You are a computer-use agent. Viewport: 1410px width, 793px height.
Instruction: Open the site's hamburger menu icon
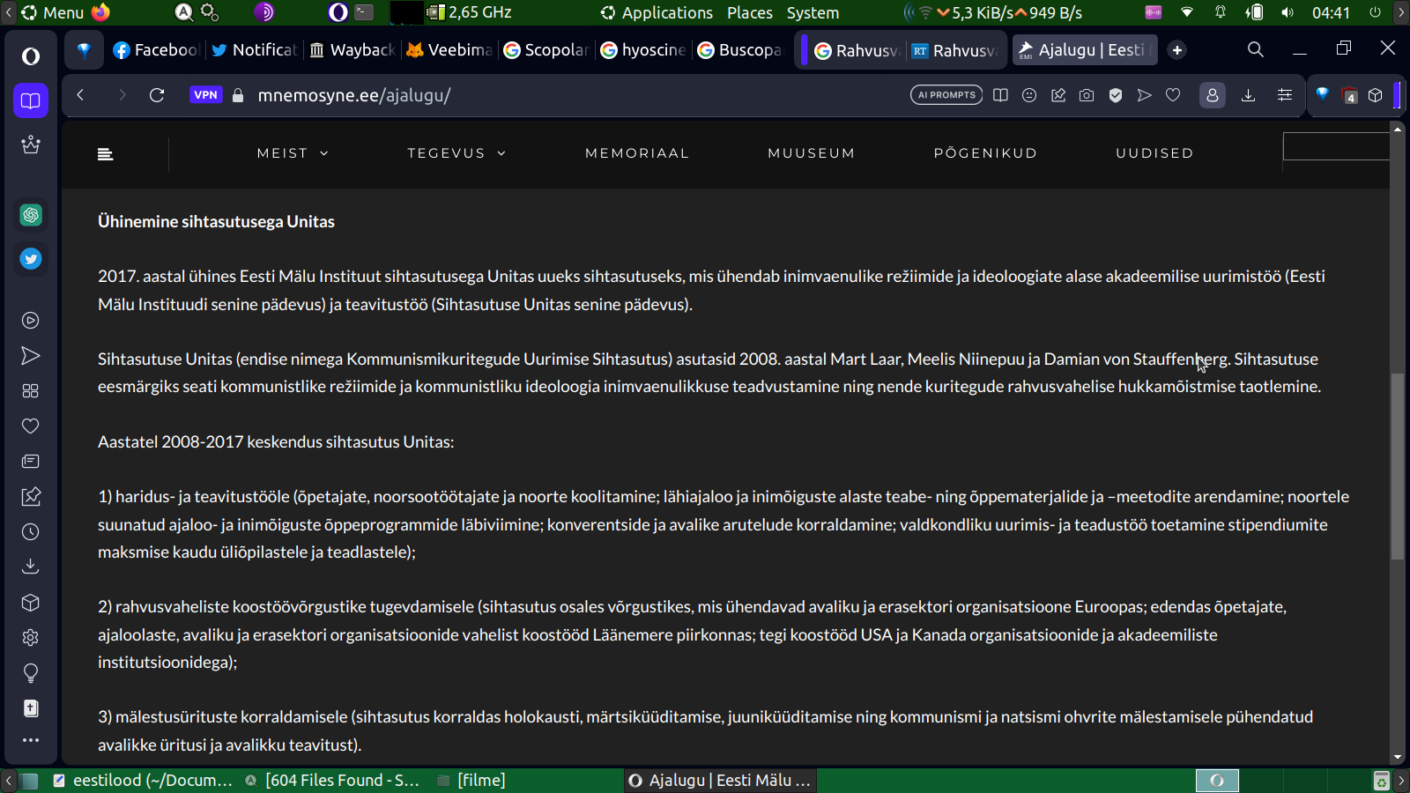click(x=105, y=154)
